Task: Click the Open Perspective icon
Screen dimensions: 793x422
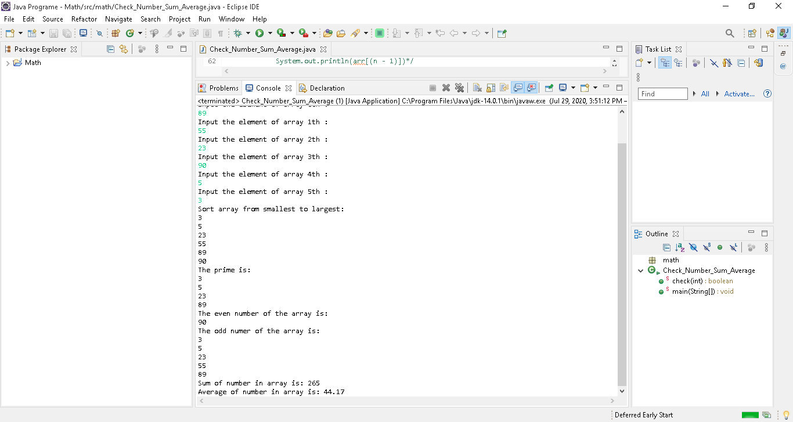Action: (752, 33)
